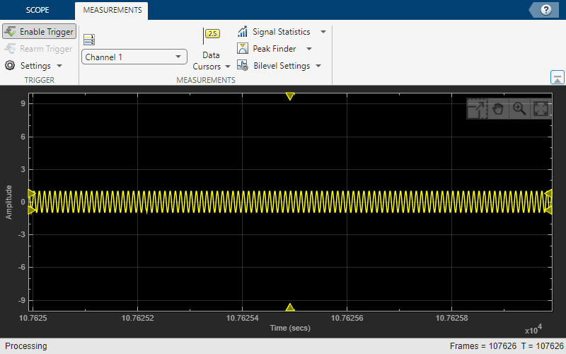566x354 pixels.
Task: Select the MEASUREMENTS tab
Action: pos(112,11)
